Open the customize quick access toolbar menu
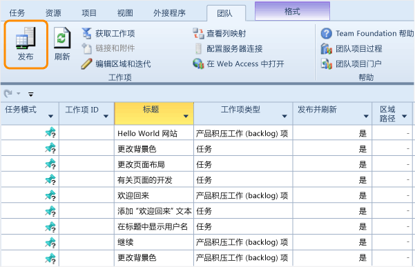 coord(30,94)
